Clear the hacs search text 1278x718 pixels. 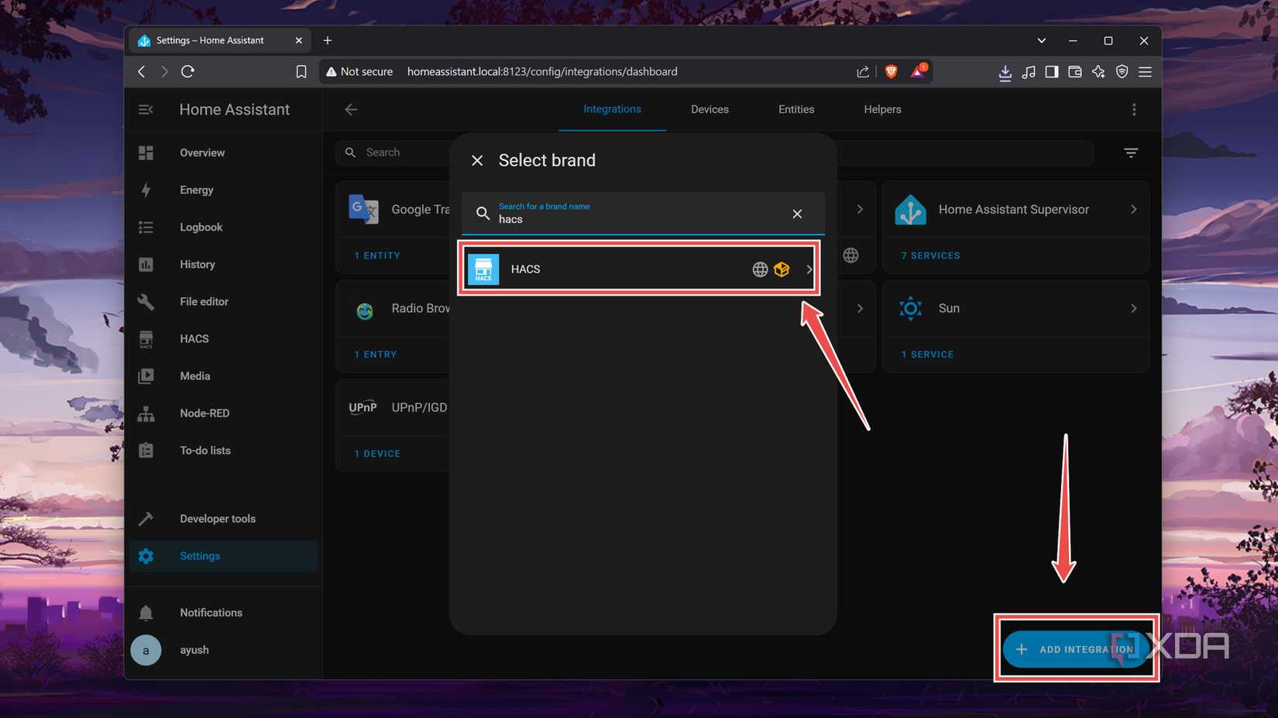[797, 214]
